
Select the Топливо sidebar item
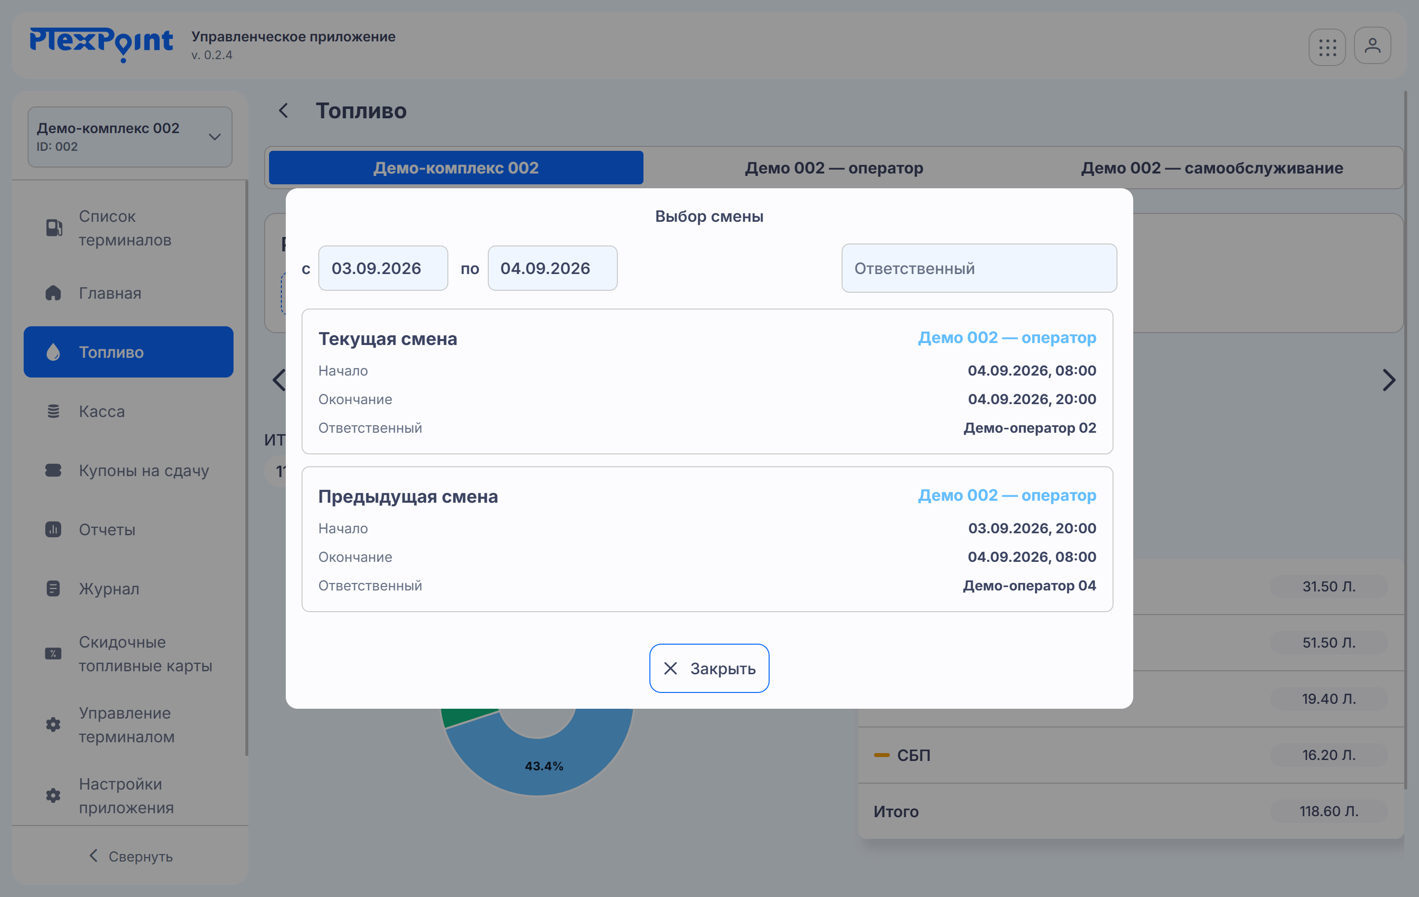click(x=129, y=352)
